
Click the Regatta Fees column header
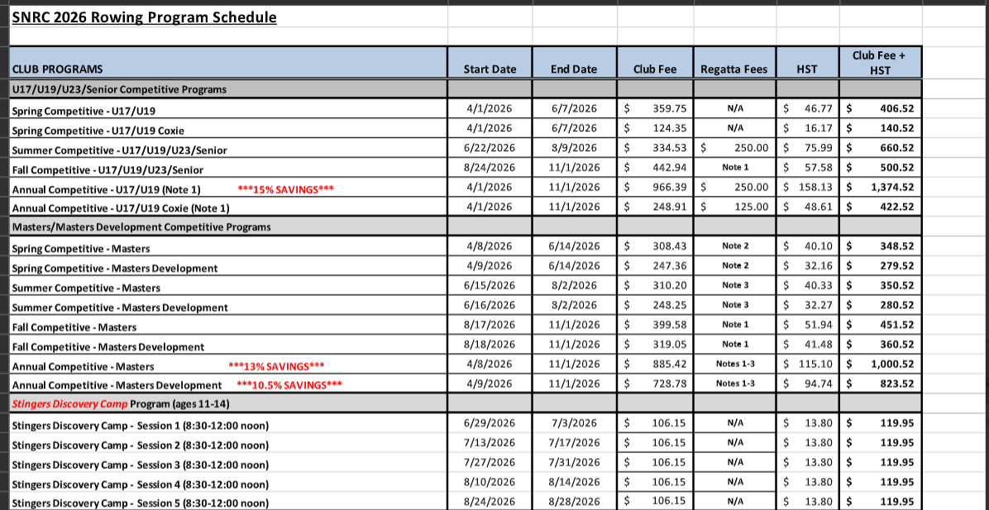coord(733,69)
